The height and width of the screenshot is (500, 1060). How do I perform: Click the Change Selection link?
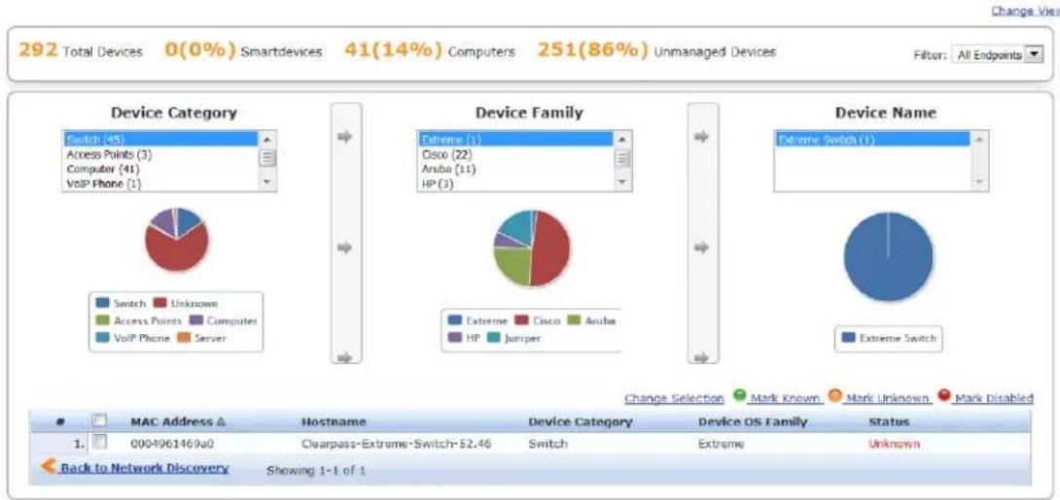point(674,398)
